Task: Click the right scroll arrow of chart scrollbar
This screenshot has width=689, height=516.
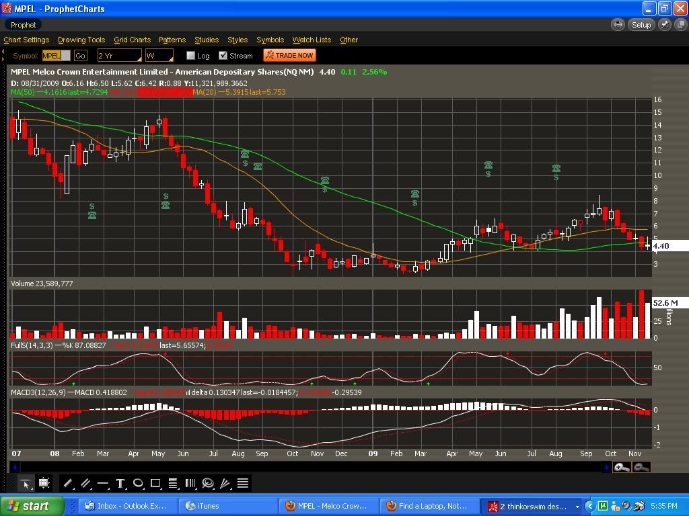Action: [608, 468]
